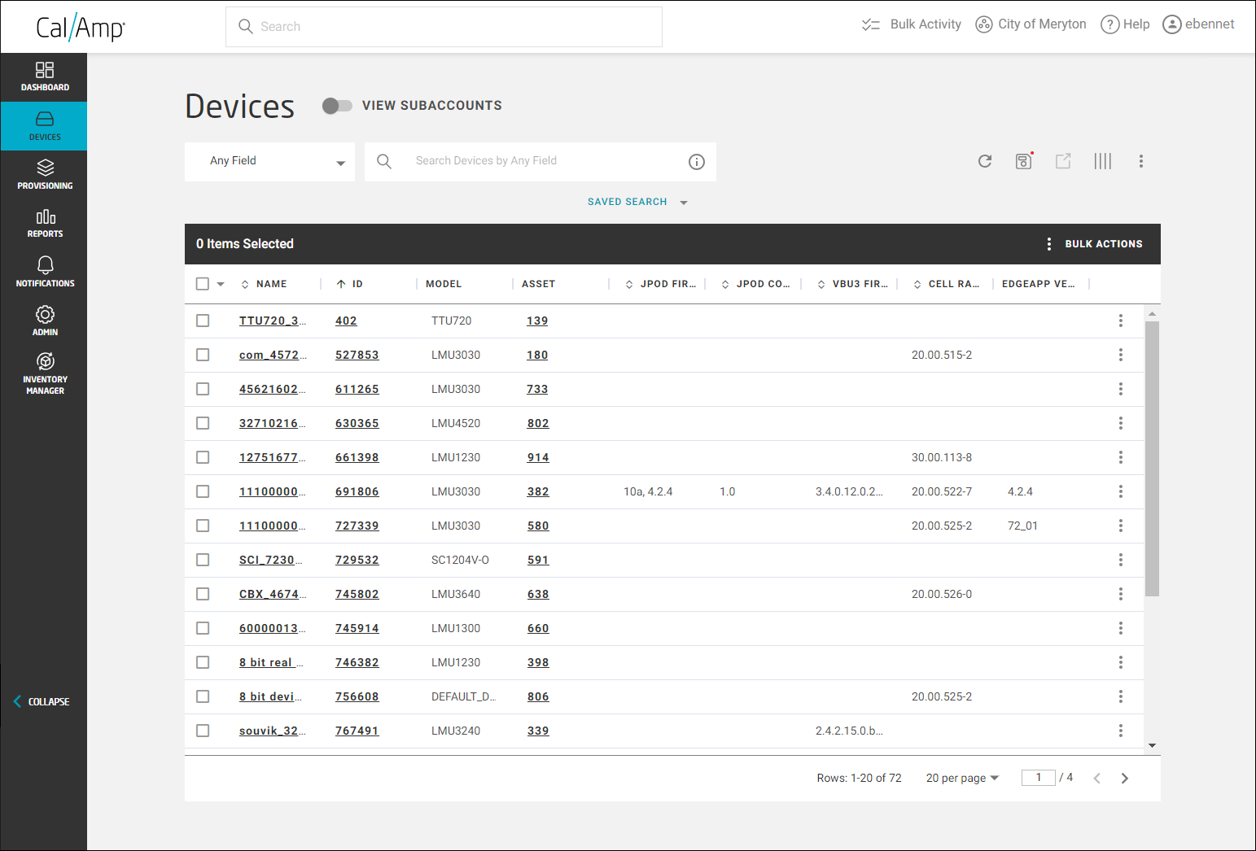The image size is (1256, 851).
Task: Open the toolbar more options menu
Action: pos(1141,161)
